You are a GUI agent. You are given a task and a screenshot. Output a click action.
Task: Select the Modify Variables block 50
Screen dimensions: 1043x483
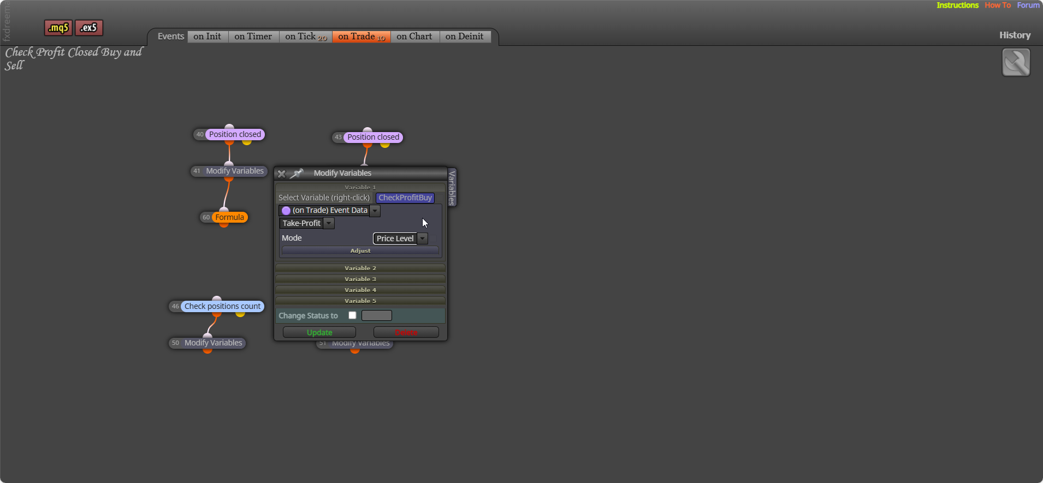coord(213,343)
